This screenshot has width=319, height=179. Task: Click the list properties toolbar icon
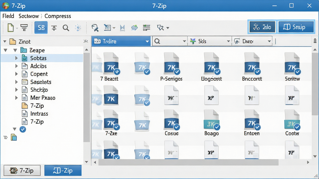107,28
